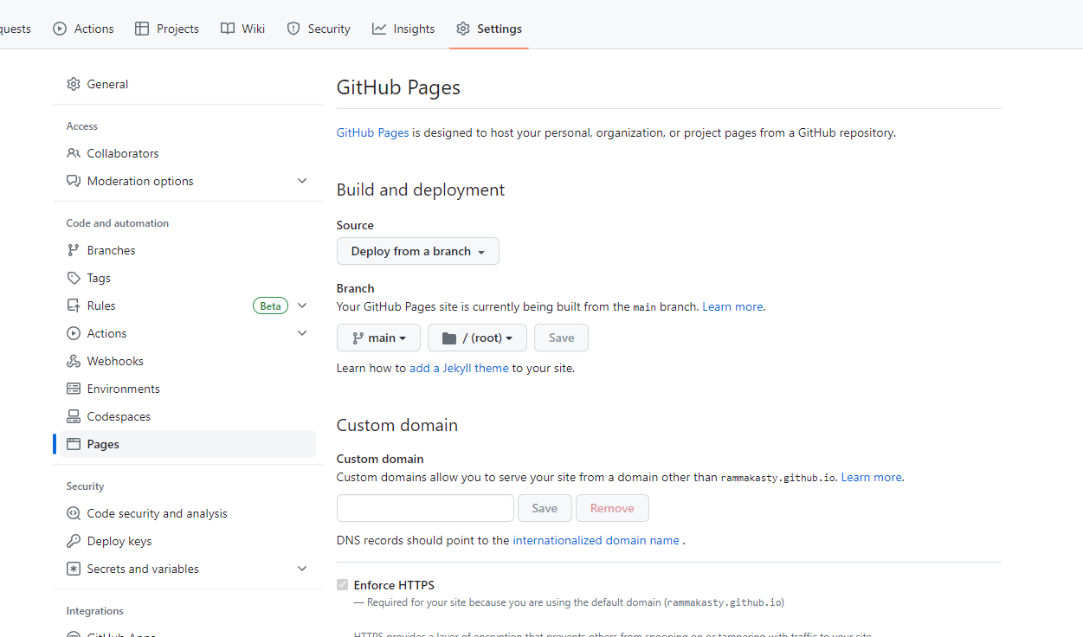Follow the add a Jekyll theme link
Screen dimensions: 1083x637
pos(459,368)
